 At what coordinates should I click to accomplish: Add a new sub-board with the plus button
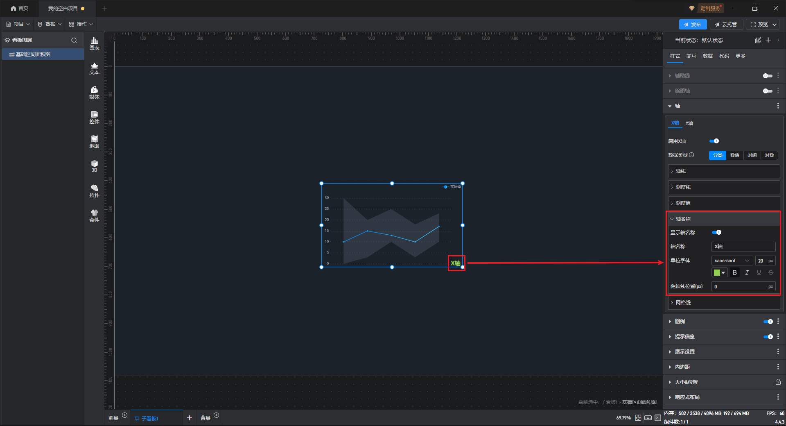coord(190,418)
